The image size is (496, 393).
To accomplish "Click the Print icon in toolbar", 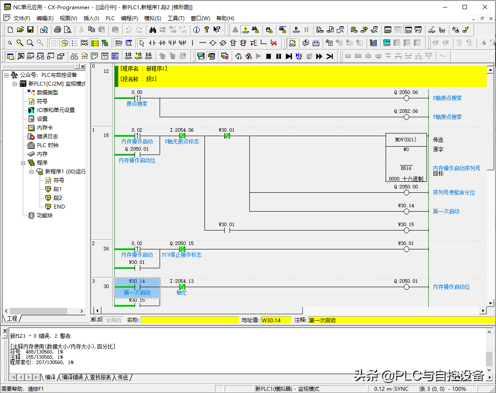I will coord(57,30).
